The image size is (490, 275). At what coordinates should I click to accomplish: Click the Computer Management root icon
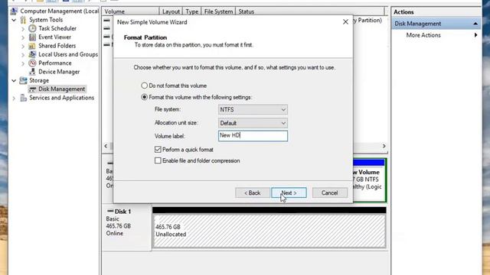pyautogui.click(x=14, y=11)
